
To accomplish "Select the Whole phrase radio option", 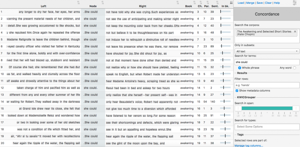I will [240, 68].
